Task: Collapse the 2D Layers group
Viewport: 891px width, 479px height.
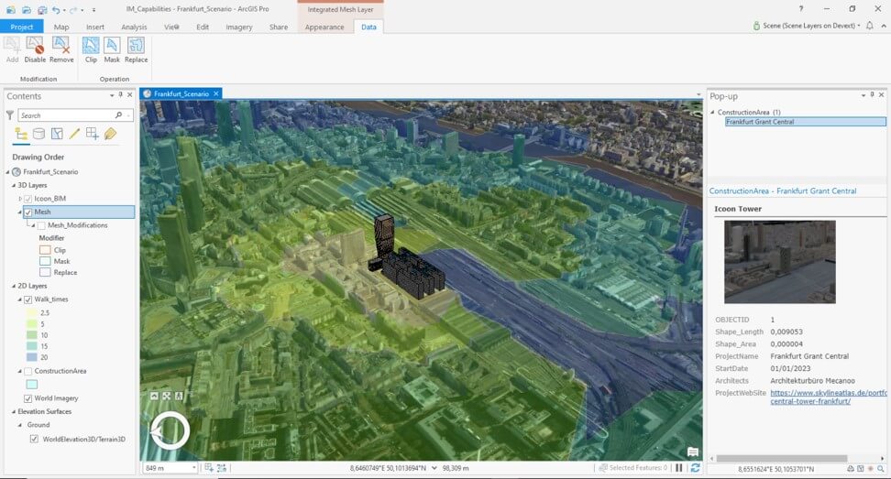Action: pyautogui.click(x=14, y=286)
